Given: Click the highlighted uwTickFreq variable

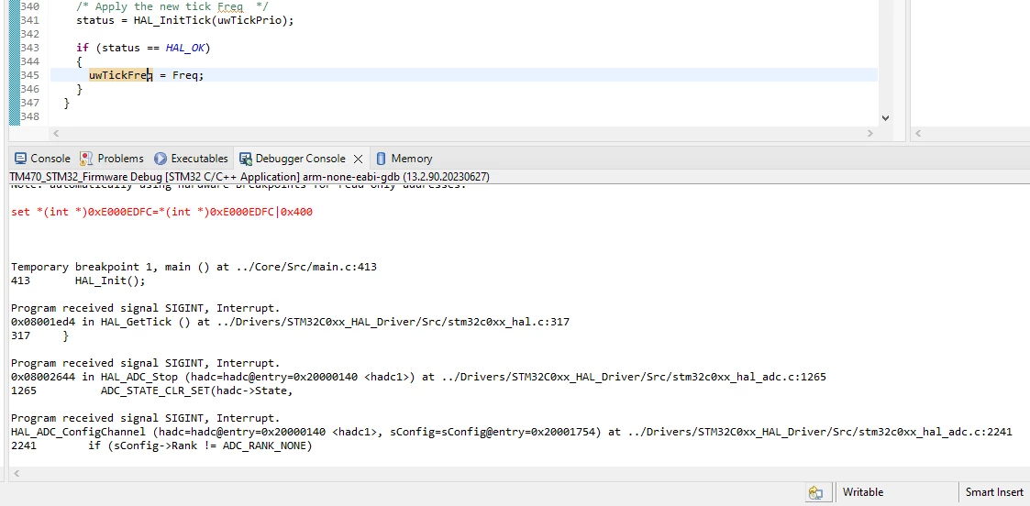Looking at the screenshot, I should 120,75.
